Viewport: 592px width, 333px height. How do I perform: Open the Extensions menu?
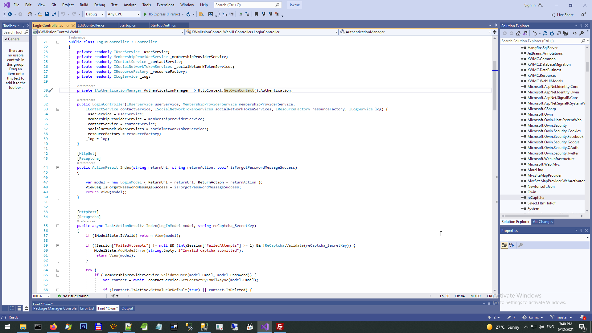pos(165,5)
